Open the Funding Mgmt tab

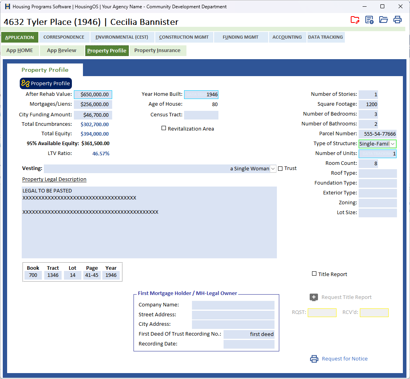[x=241, y=37]
